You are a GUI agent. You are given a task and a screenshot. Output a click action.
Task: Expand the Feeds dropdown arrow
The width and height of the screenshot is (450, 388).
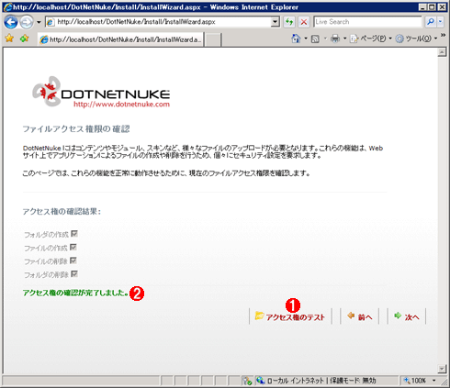325,39
